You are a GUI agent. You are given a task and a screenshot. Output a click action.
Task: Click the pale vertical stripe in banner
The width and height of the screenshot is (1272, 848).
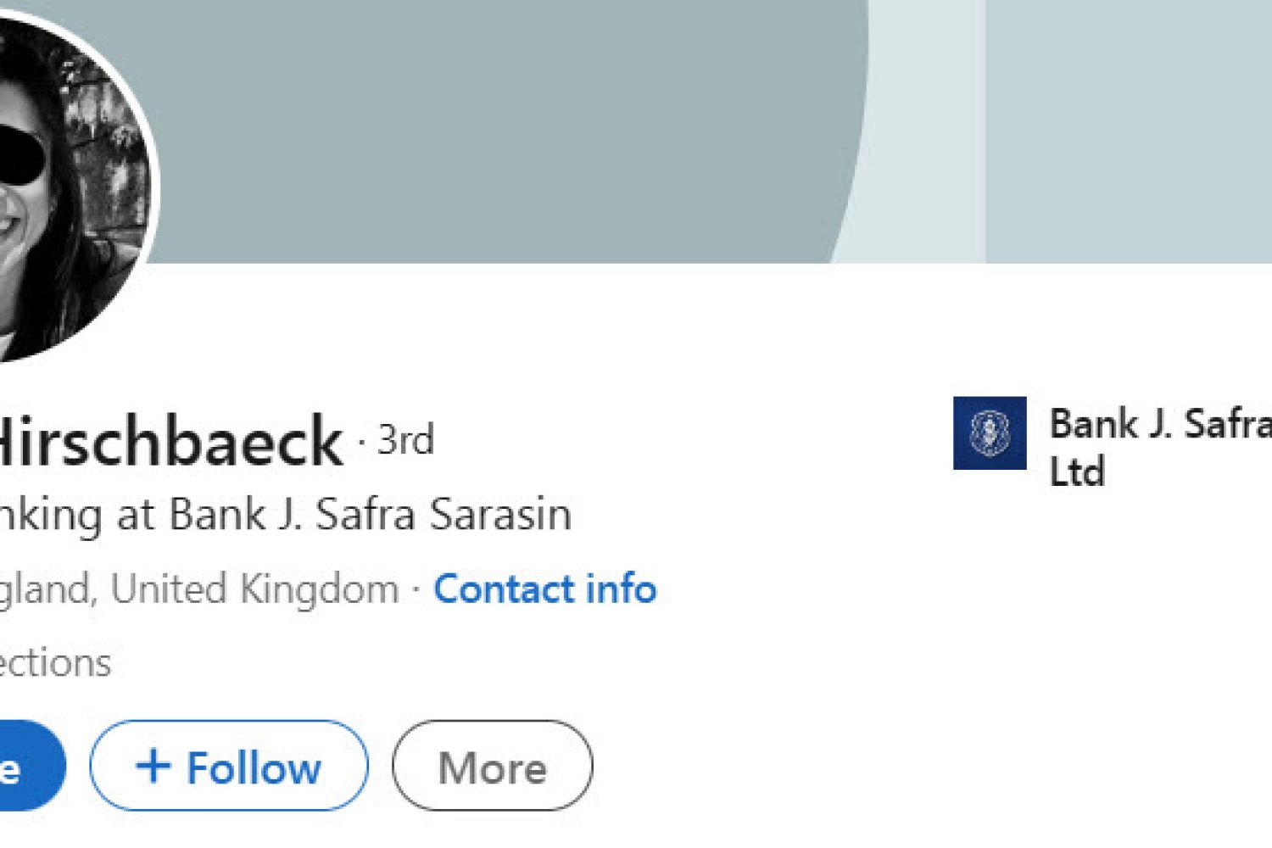point(924,127)
